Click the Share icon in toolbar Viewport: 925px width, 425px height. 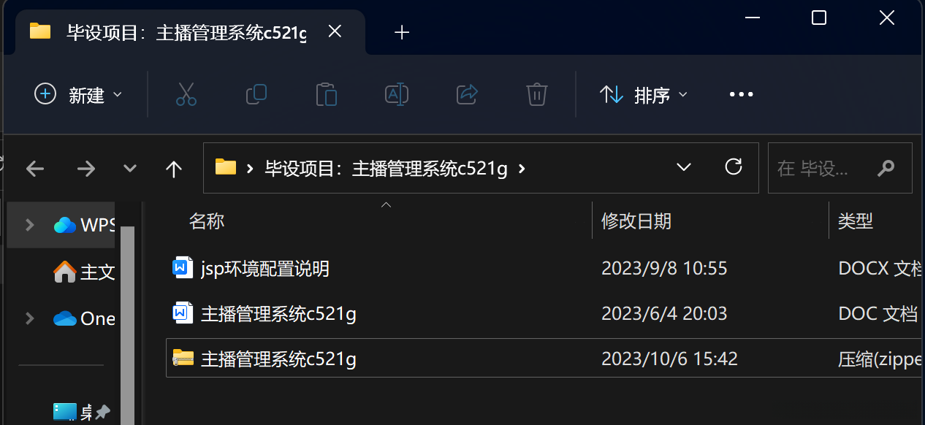click(467, 94)
